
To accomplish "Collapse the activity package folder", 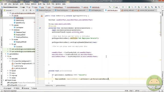I will click(10, 16).
